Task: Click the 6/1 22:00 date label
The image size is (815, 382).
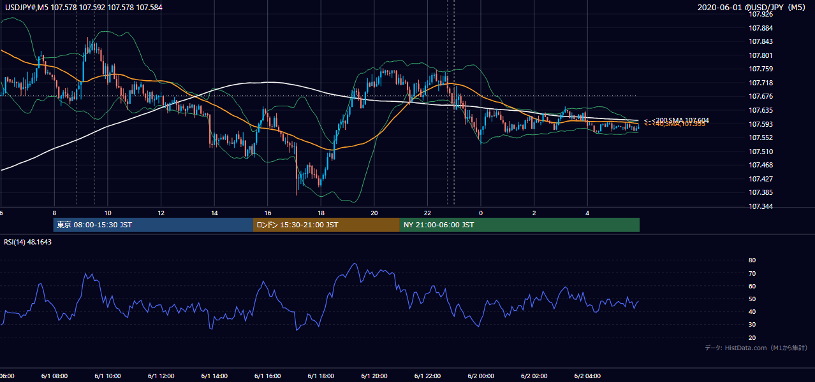Action: pos(427,376)
